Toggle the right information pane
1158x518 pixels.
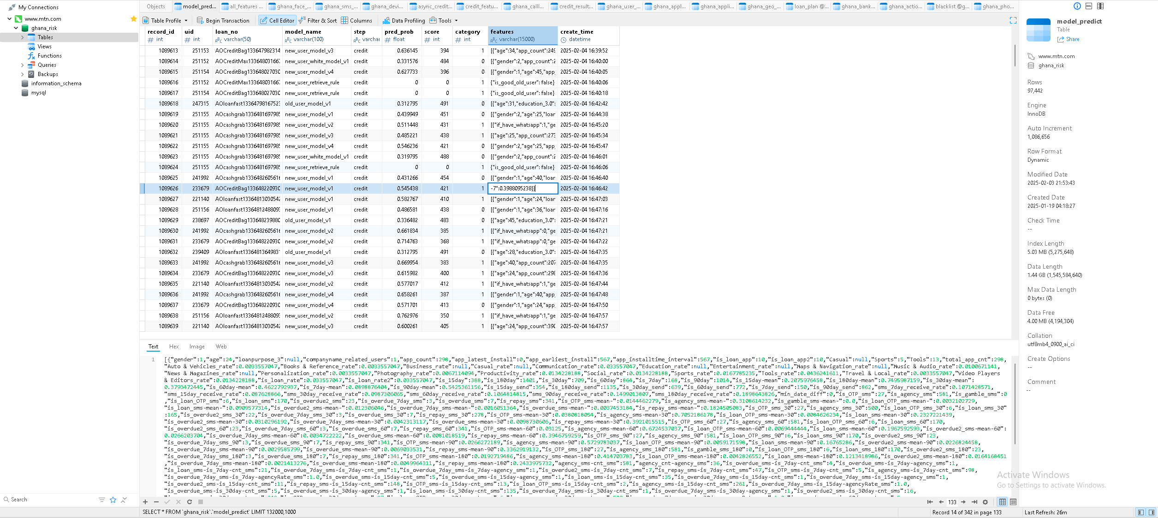1152,512
